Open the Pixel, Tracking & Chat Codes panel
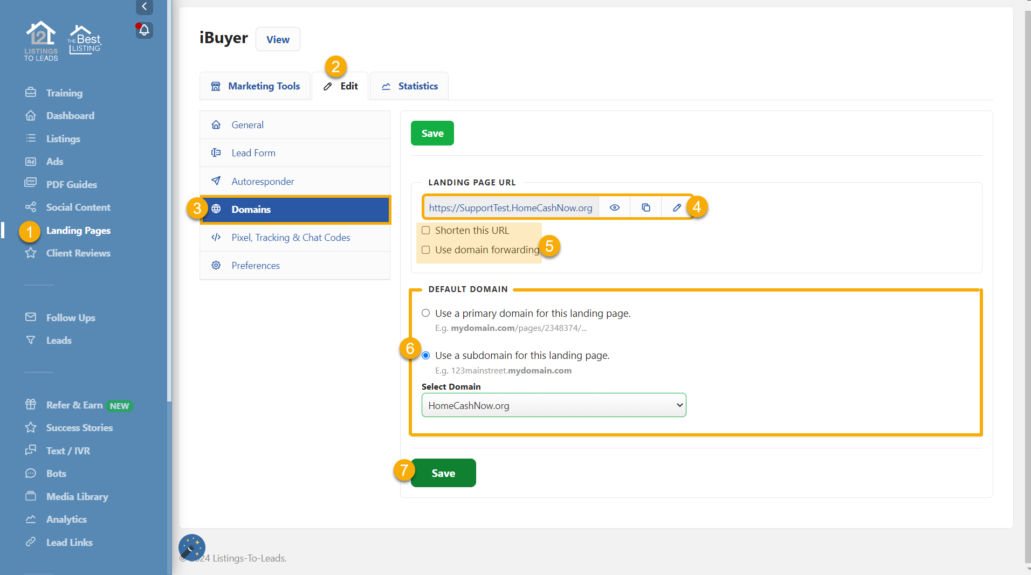The height and width of the screenshot is (575, 1031). click(291, 237)
